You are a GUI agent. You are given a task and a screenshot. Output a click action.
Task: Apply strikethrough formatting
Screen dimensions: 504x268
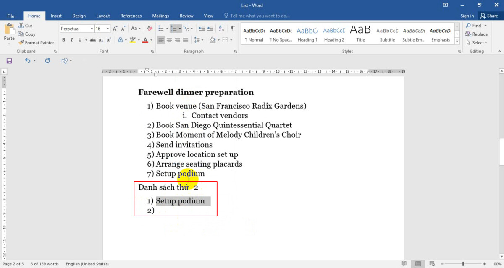[92, 40]
